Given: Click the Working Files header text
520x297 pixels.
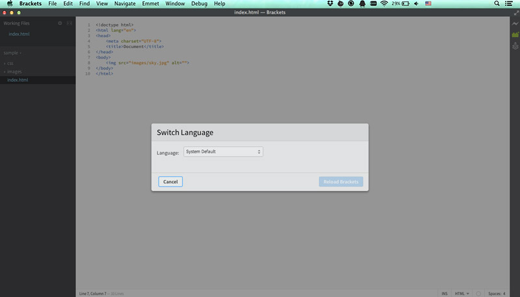Looking at the screenshot, I should (x=17, y=23).
